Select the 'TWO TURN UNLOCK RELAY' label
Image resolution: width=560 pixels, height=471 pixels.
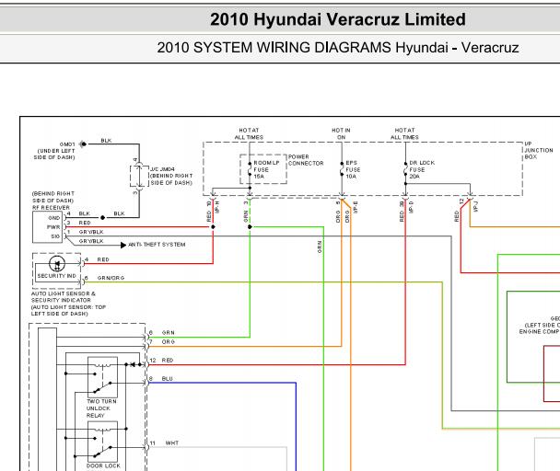click(101, 408)
